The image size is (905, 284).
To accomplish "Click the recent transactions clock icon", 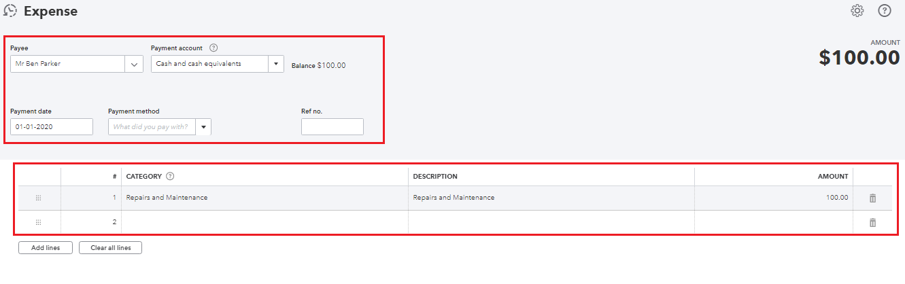I will point(11,11).
